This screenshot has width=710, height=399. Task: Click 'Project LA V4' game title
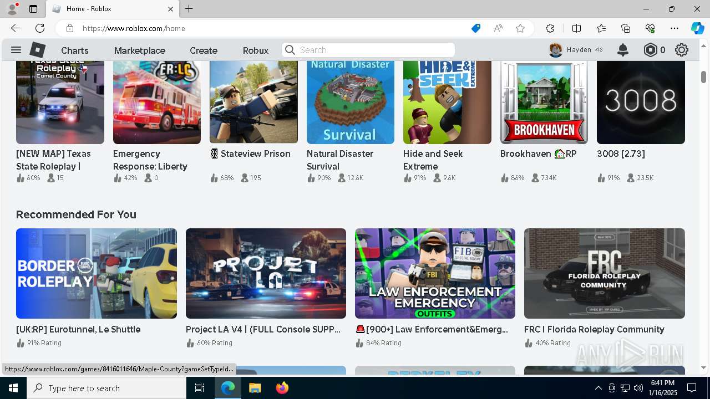(263, 329)
